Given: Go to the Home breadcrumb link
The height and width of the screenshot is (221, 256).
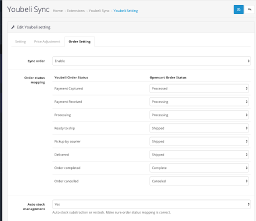Looking at the screenshot, I should point(57,10).
